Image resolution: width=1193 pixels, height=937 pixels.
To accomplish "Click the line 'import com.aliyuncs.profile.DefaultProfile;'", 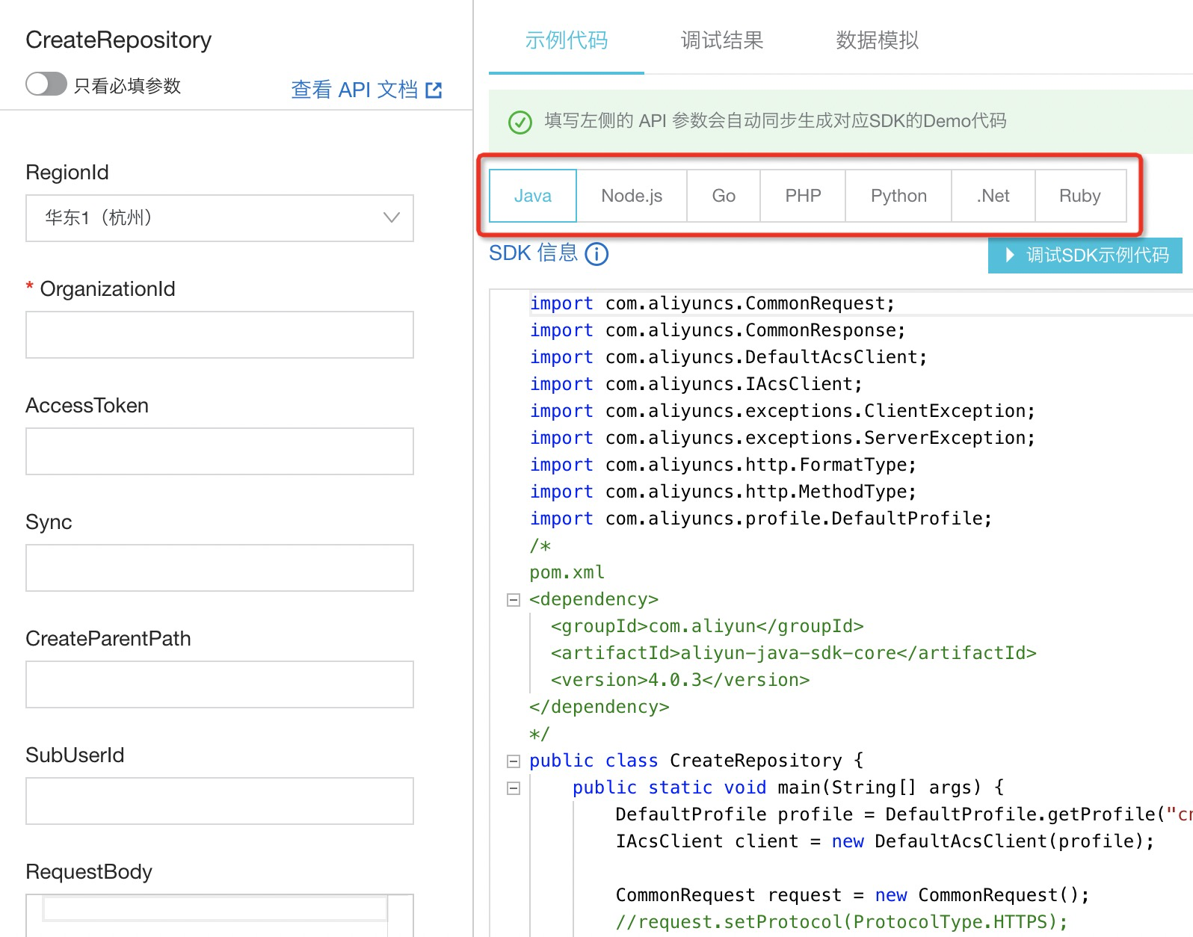I will click(761, 519).
